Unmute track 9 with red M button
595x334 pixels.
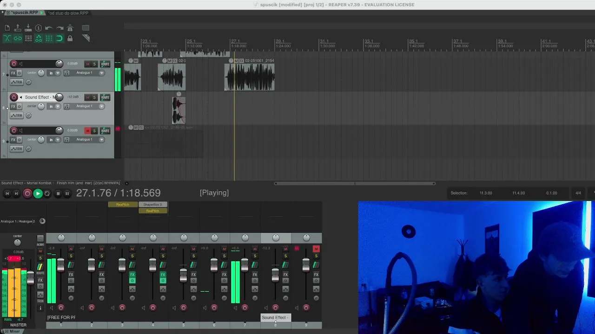pos(87,131)
